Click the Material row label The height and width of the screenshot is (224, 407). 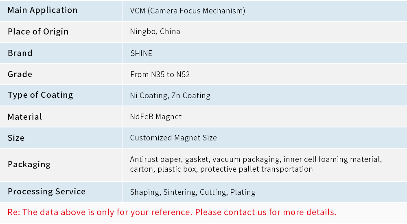25,117
